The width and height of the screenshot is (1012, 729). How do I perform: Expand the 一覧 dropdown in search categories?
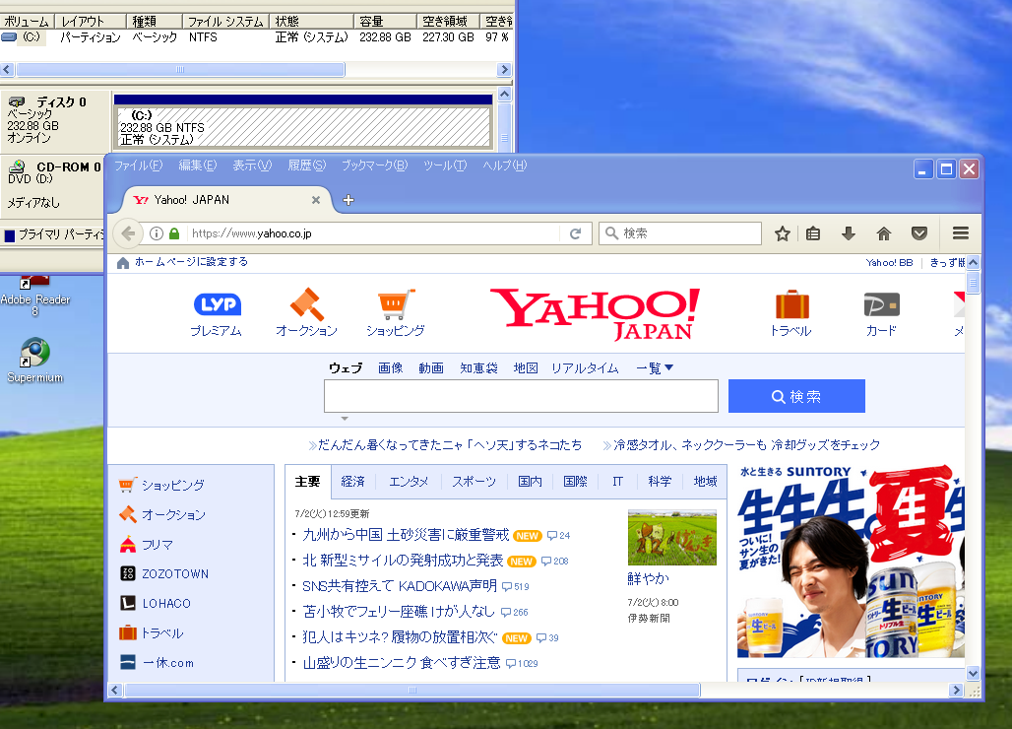(655, 368)
